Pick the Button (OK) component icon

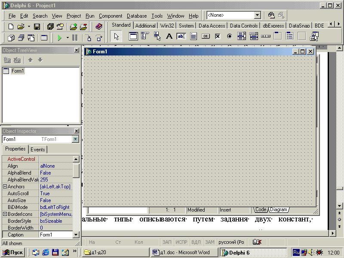pyautogui.click(x=206, y=36)
